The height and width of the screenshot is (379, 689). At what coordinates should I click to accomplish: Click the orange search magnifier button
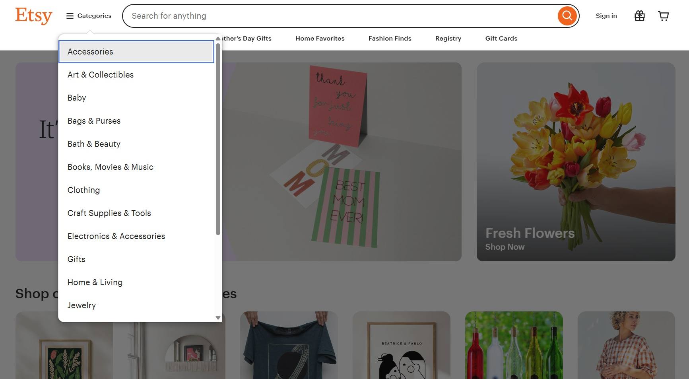tap(567, 16)
